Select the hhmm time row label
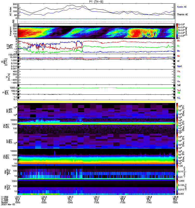This screenshot has width=195, height=208. [x=4, y=203]
